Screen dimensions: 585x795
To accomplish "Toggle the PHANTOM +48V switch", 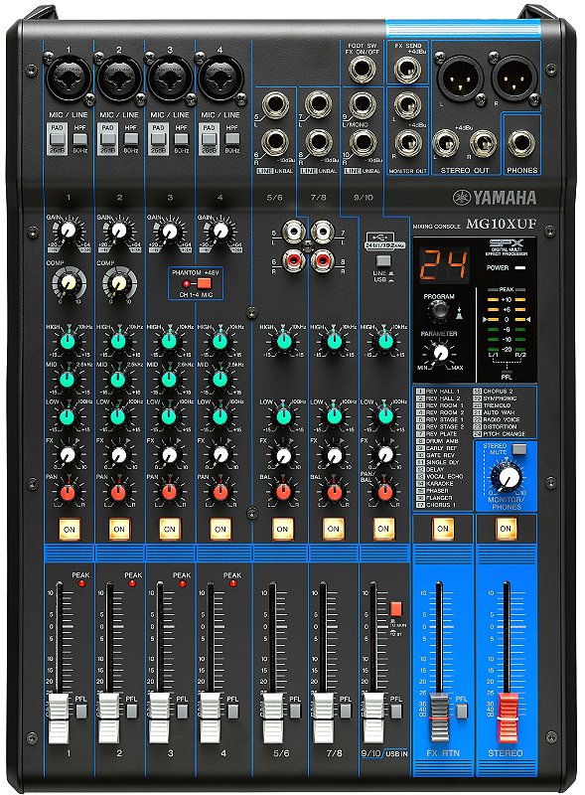I will (x=204, y=284).
